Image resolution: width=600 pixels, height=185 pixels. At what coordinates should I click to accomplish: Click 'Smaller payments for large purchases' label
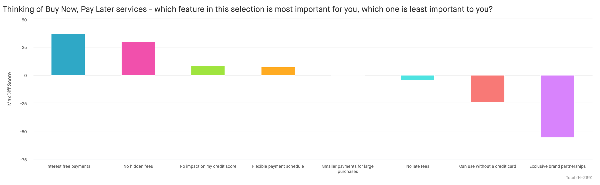[348, 169]
